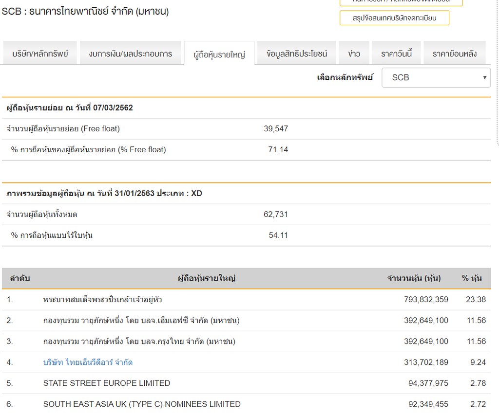Open the ข้อมูลสิทธิประโยชน์ tab

[x=297, y=53]
